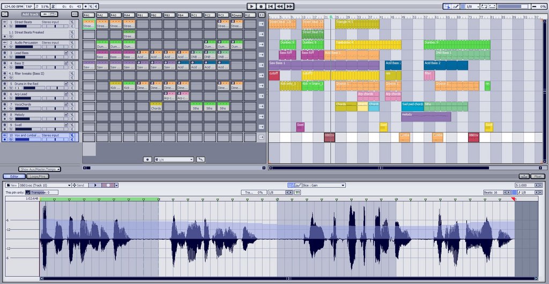Select the Acid Bass 2 clip in arrangement
Viewport: 549px width, 284px height.
tap(446, 65)
